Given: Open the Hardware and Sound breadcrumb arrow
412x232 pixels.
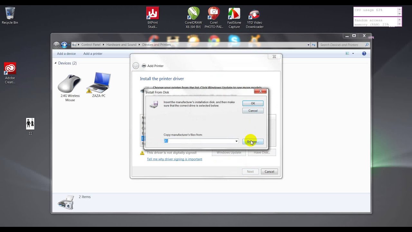Looking at the screenshot, I should click(x=139, y=45).
